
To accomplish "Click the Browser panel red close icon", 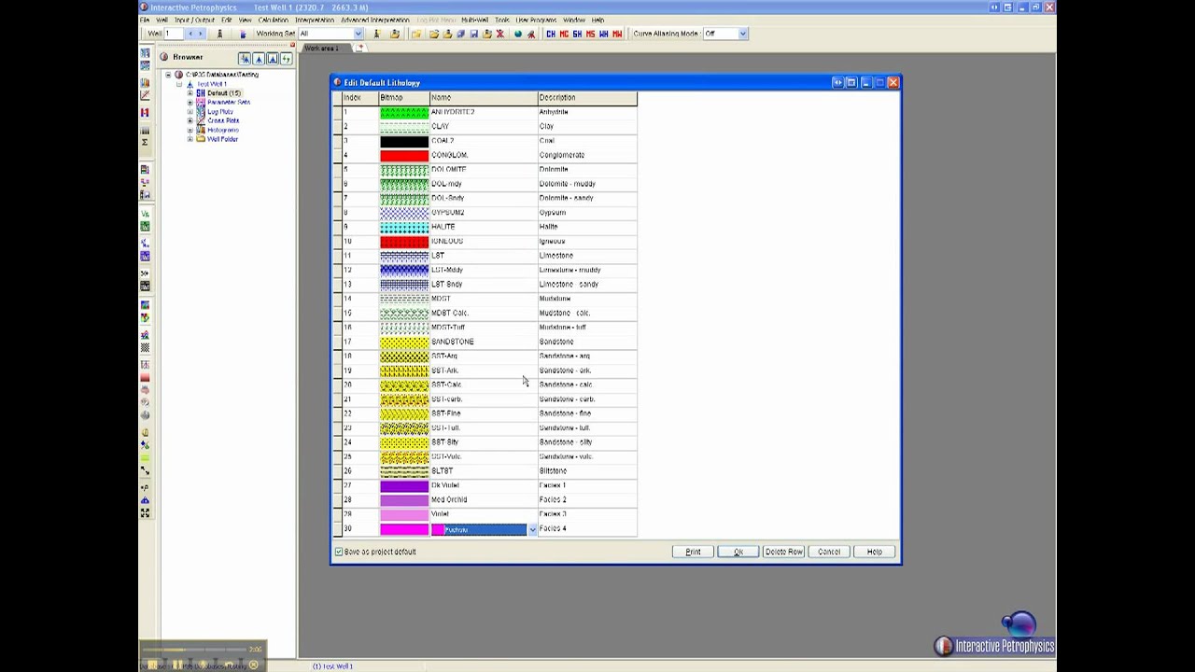I will [x=292, y=45].
